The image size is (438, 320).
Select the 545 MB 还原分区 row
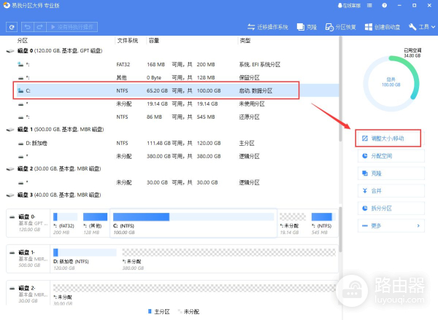177,117
